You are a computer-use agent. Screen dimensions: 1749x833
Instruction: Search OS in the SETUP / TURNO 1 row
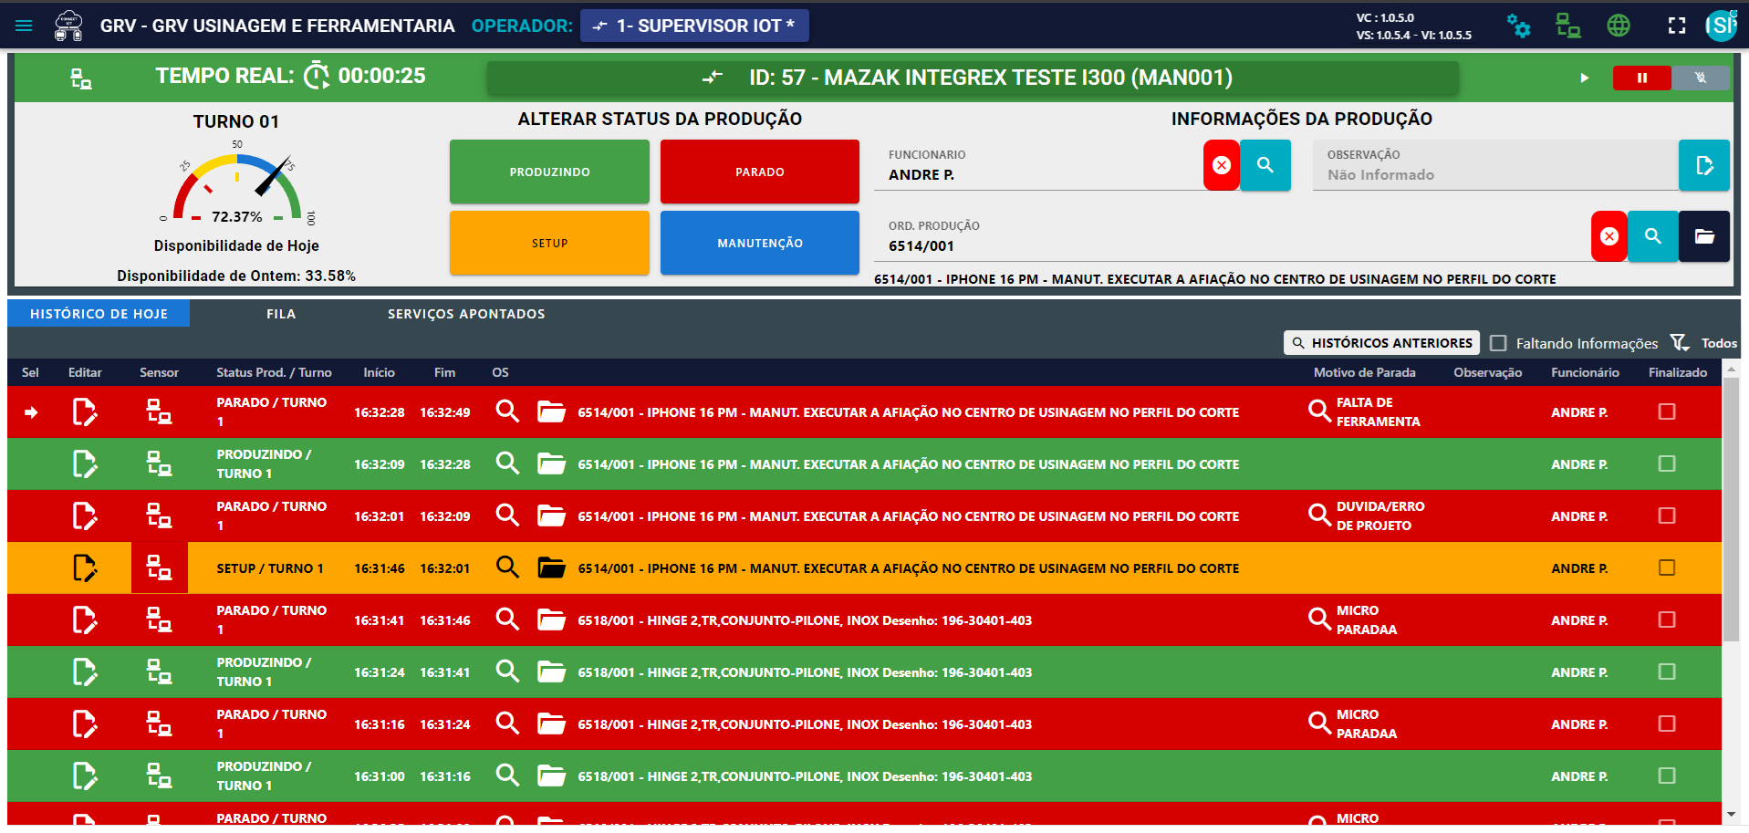coord(507,567)
